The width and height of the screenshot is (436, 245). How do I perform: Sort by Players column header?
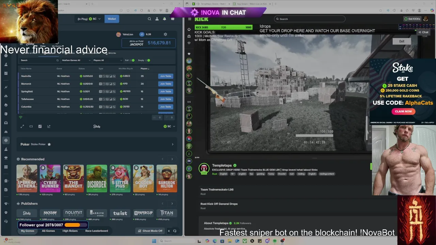click(x=144, y=68)
